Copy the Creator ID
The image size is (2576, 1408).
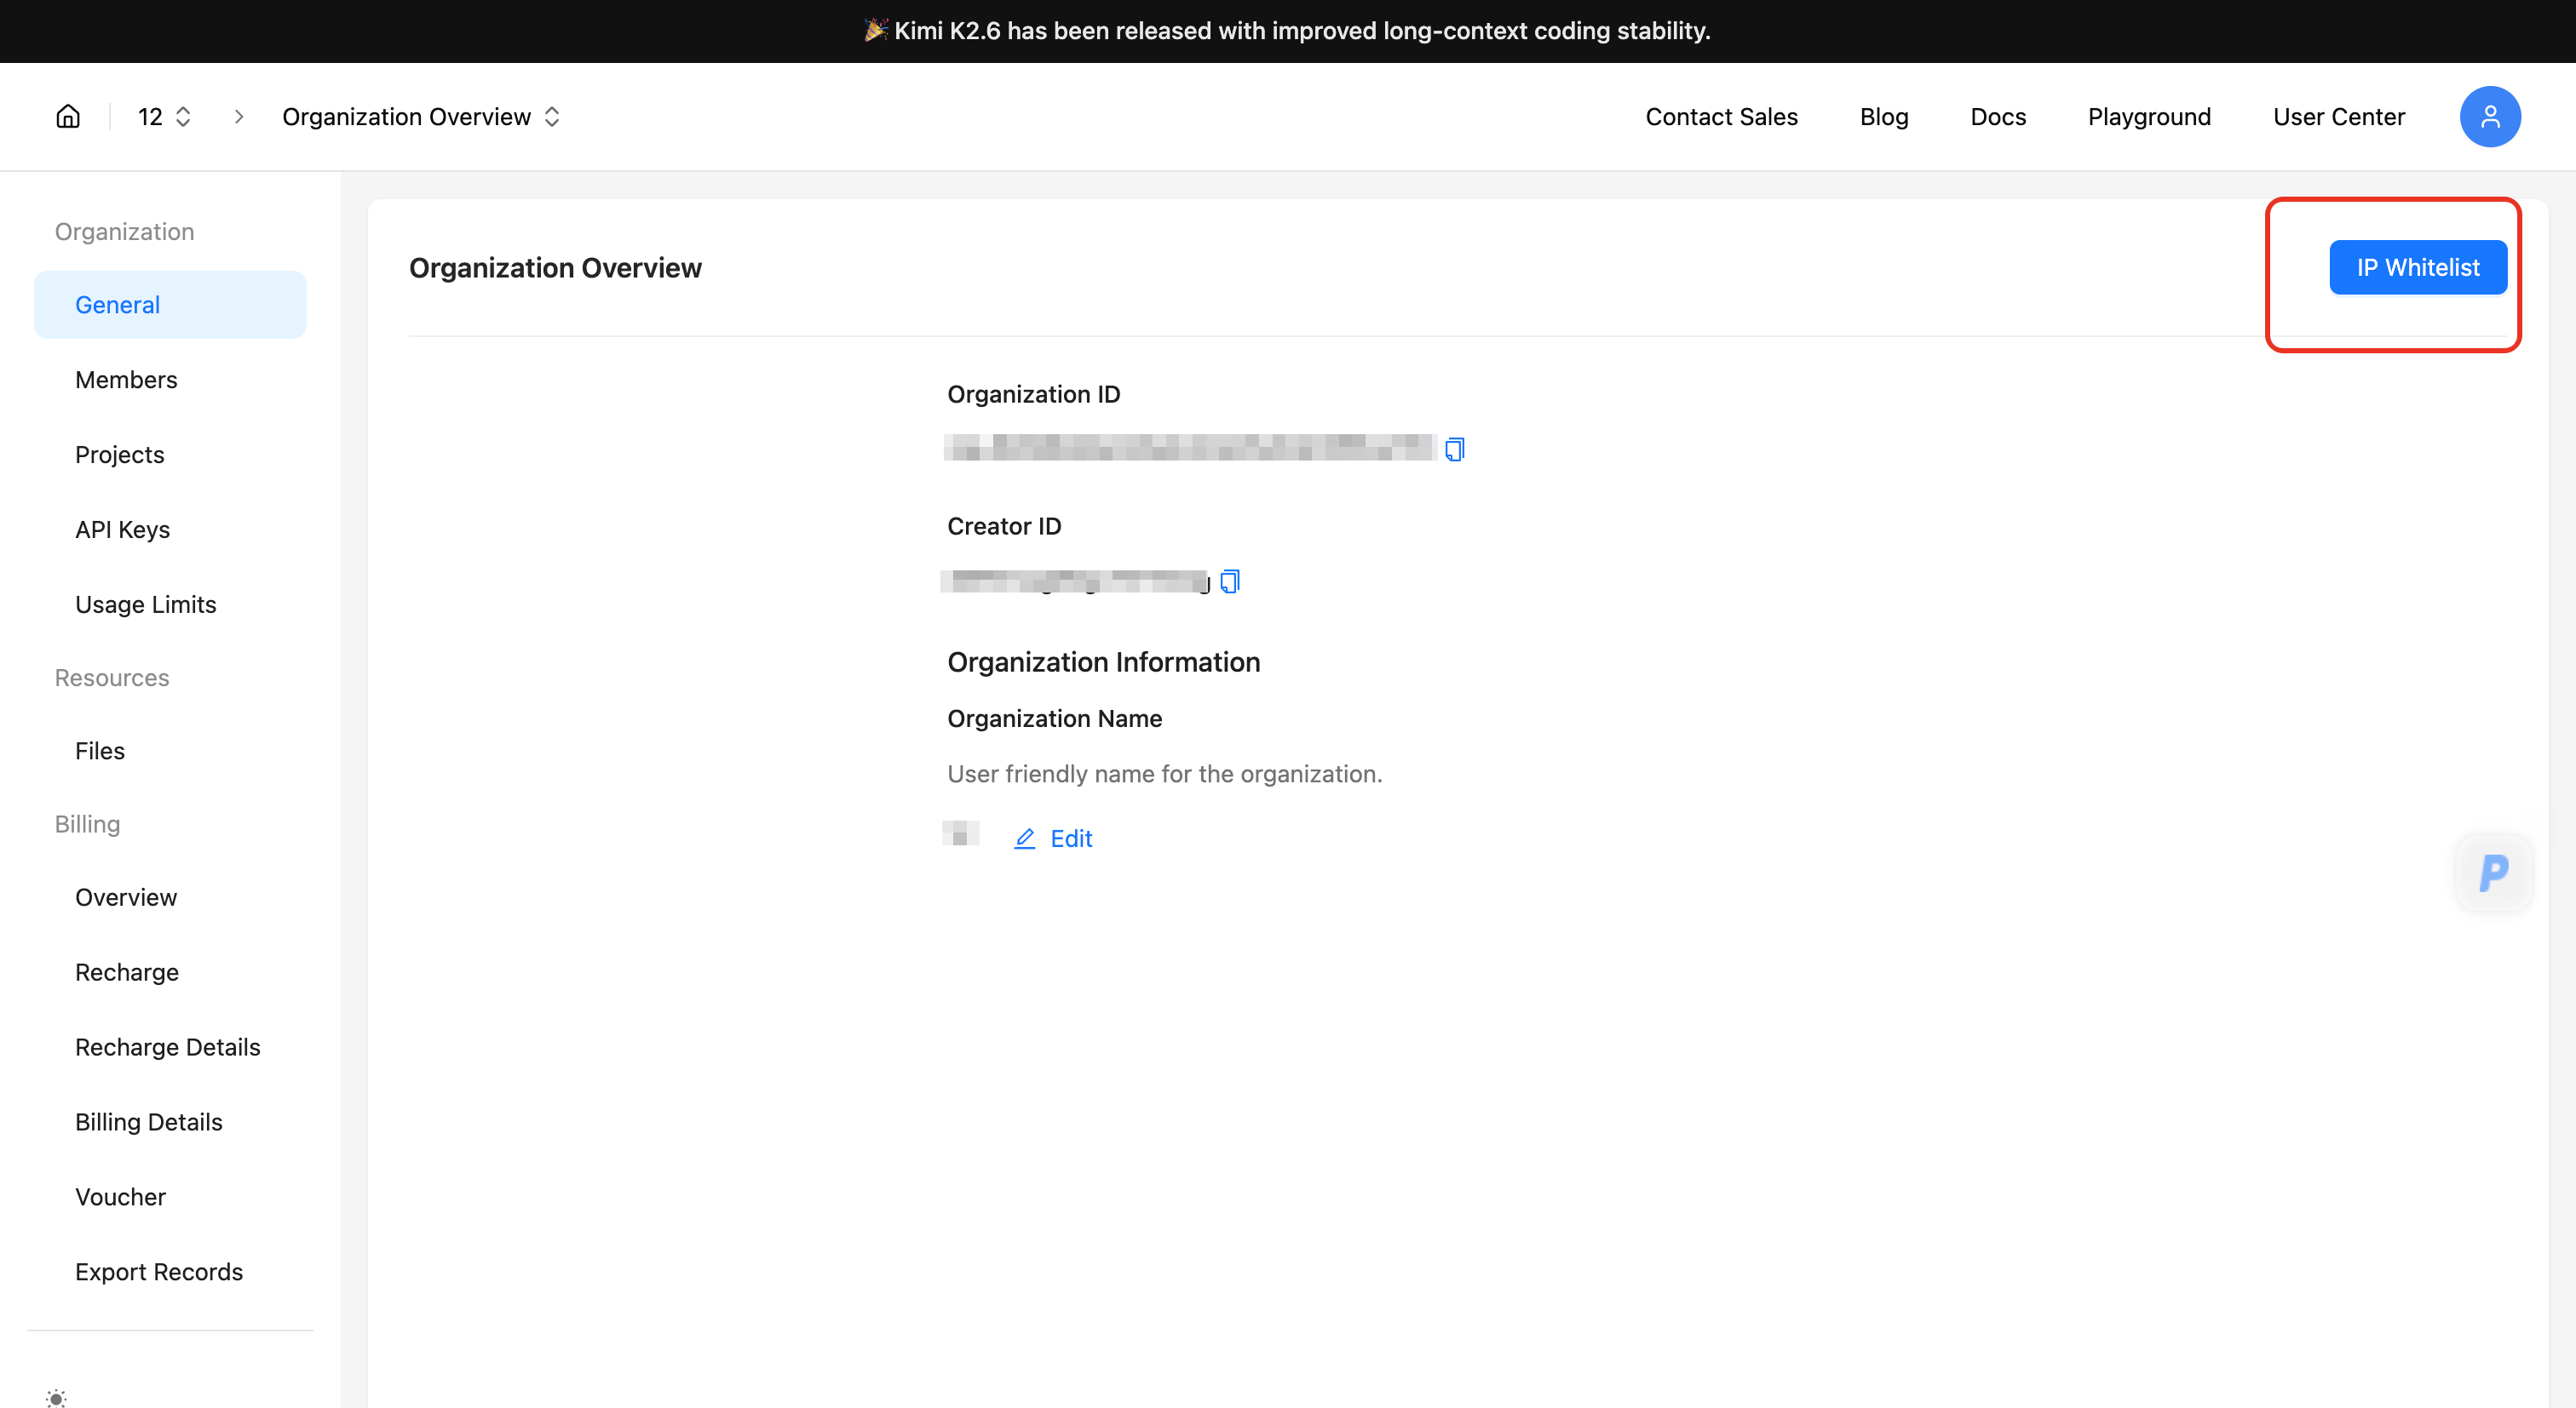pos(1230,581)
